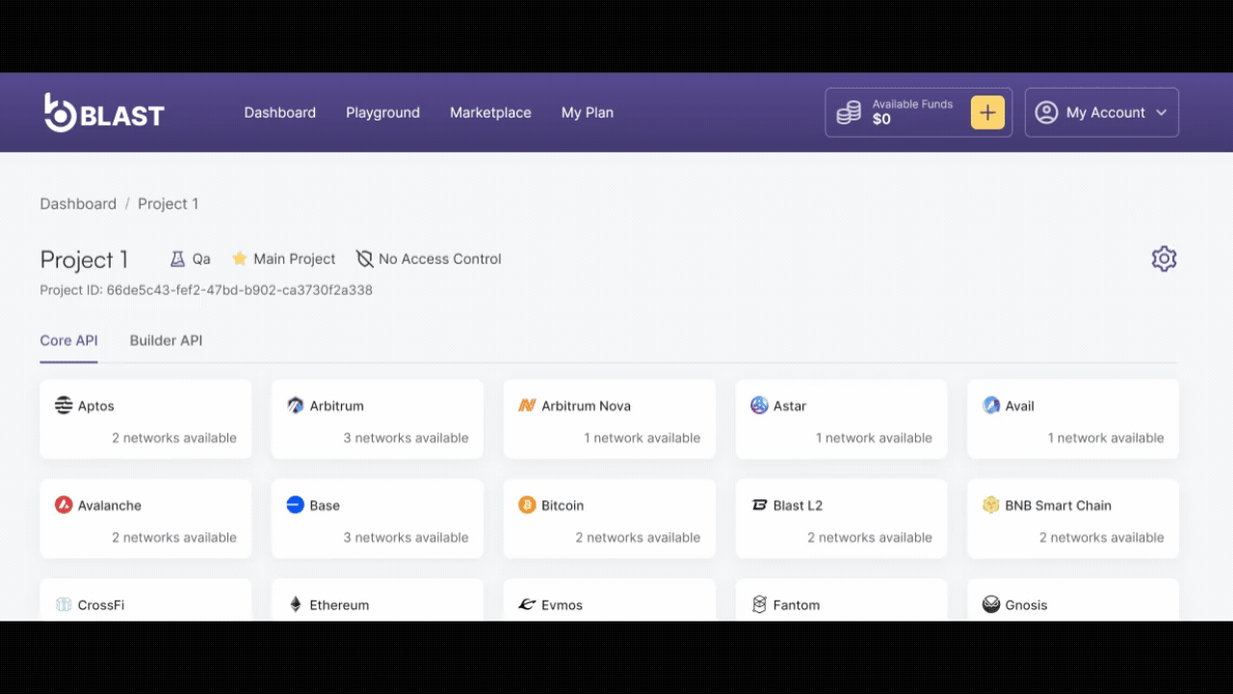Click Avail 1 network available text
The image size is (1233, 694).
tap(1106, 438)
